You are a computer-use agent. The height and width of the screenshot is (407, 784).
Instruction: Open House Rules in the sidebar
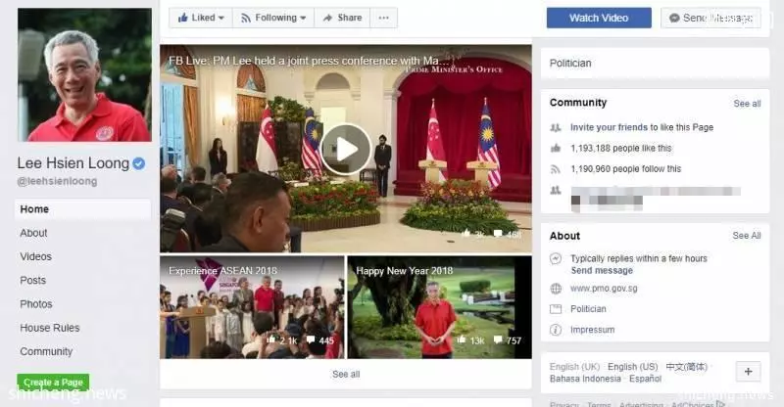(50, 328)
